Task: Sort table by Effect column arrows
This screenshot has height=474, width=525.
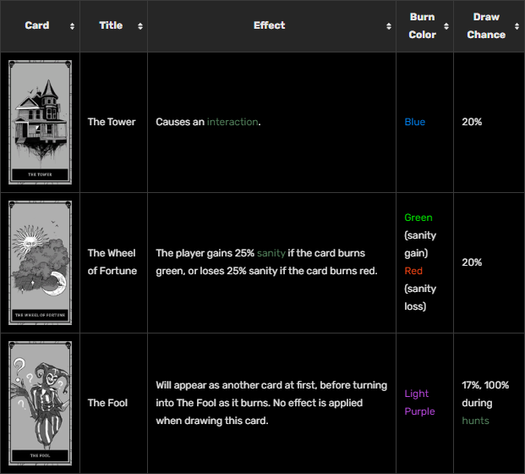Action: point(389,26)
